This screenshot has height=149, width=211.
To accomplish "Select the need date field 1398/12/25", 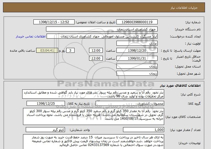I will pos(46,104).
